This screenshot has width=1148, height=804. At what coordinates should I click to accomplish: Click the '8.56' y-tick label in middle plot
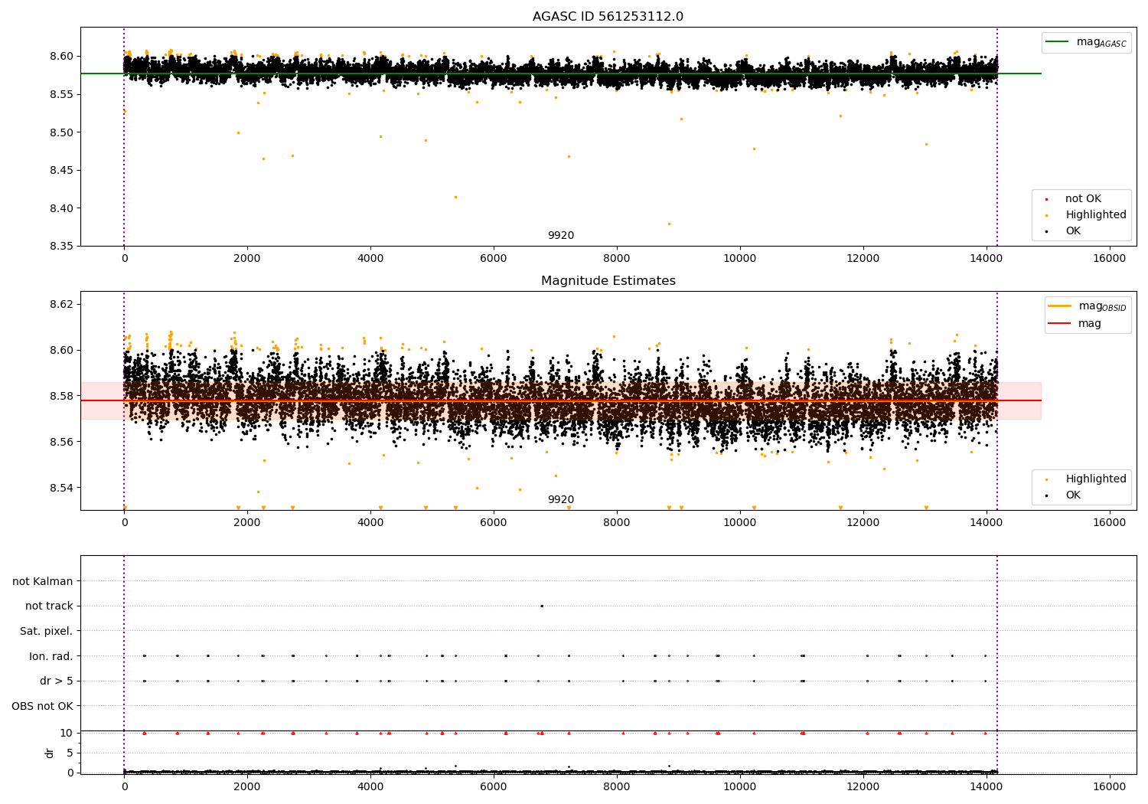(x=62, y=442)
